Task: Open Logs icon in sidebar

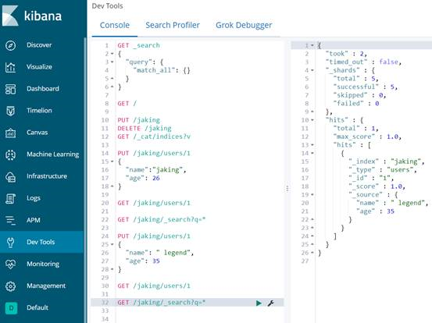Action: (10, 198)
